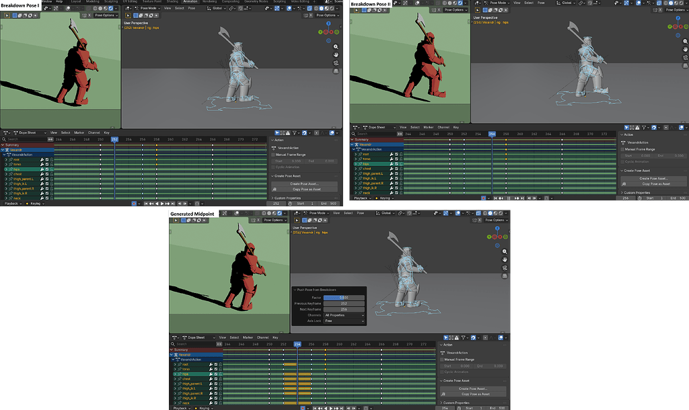Image resolution: width=689 pixels, height=410 pixels.
Task: Toggle preview range clock icon in Breakdown Pose I
Action: coord(291,204)
